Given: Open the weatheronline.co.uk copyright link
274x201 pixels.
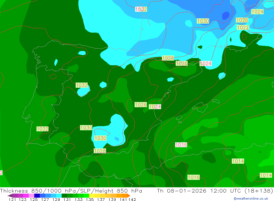Looking at the screenshot, I should pos(251,199).
